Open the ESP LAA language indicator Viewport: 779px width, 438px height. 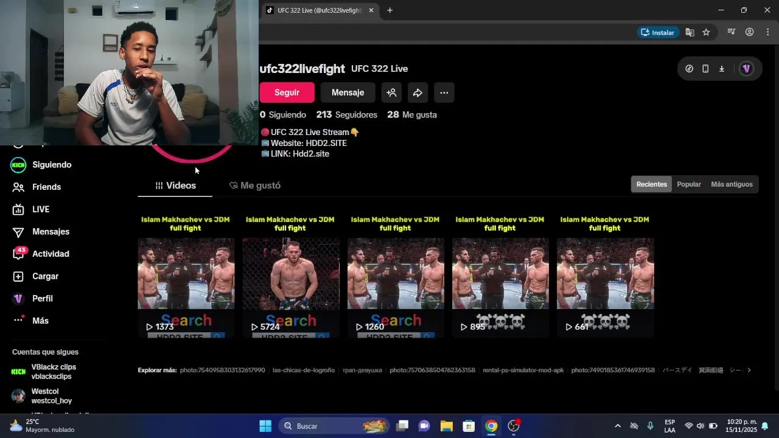click(669, 426)
